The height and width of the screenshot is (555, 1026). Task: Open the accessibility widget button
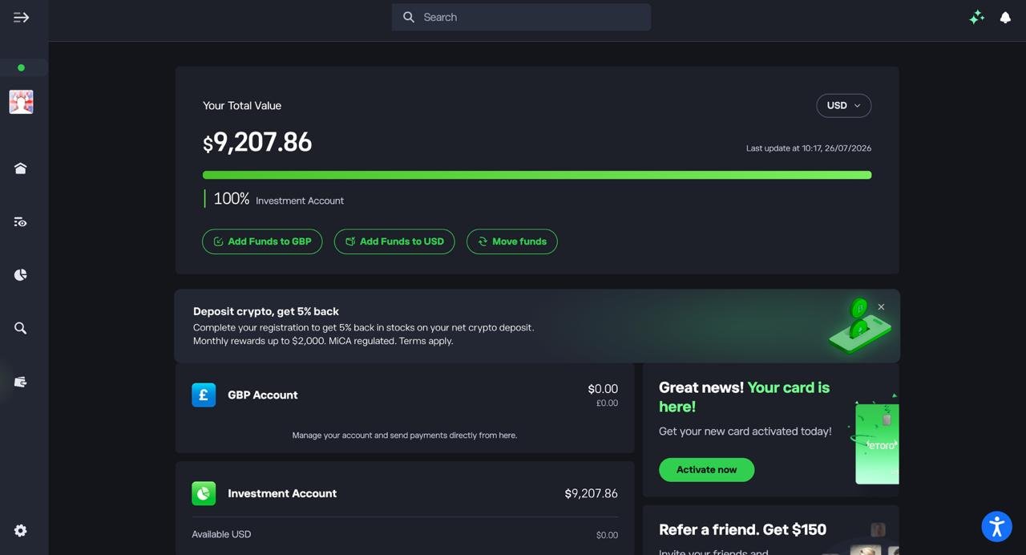(996, 526)
